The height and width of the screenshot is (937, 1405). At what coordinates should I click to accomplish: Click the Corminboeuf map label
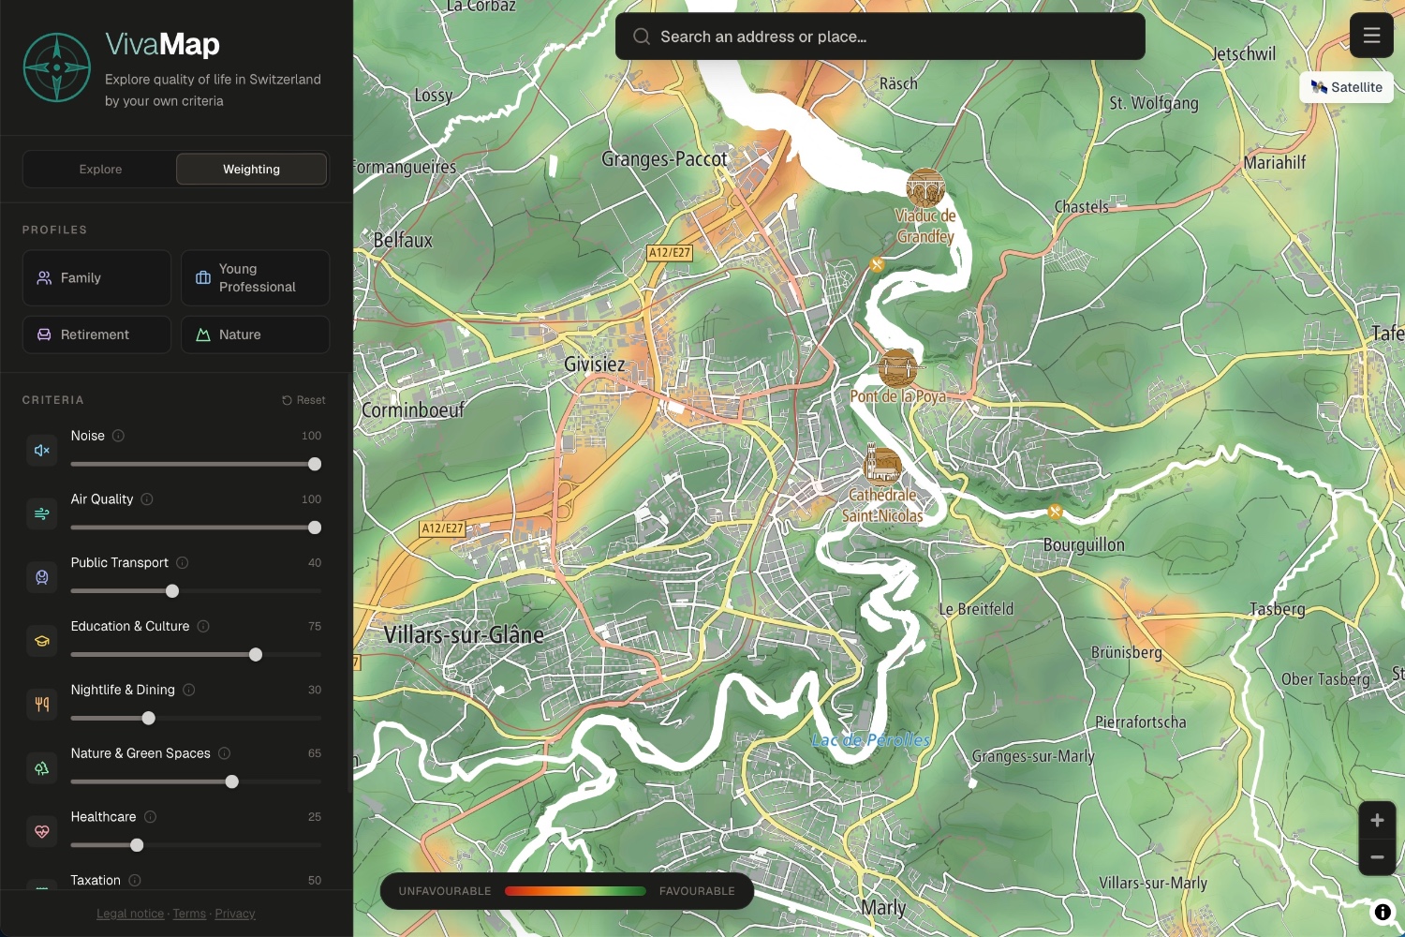click(413, 410)
